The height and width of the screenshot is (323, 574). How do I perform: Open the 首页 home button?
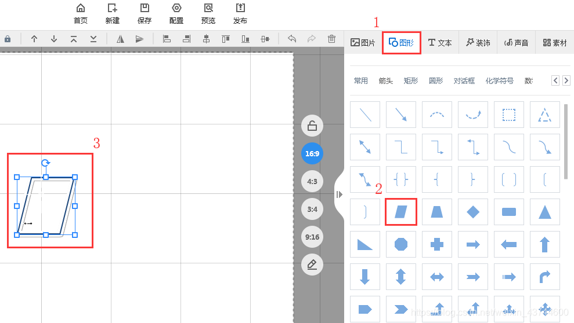click(81, 14)
